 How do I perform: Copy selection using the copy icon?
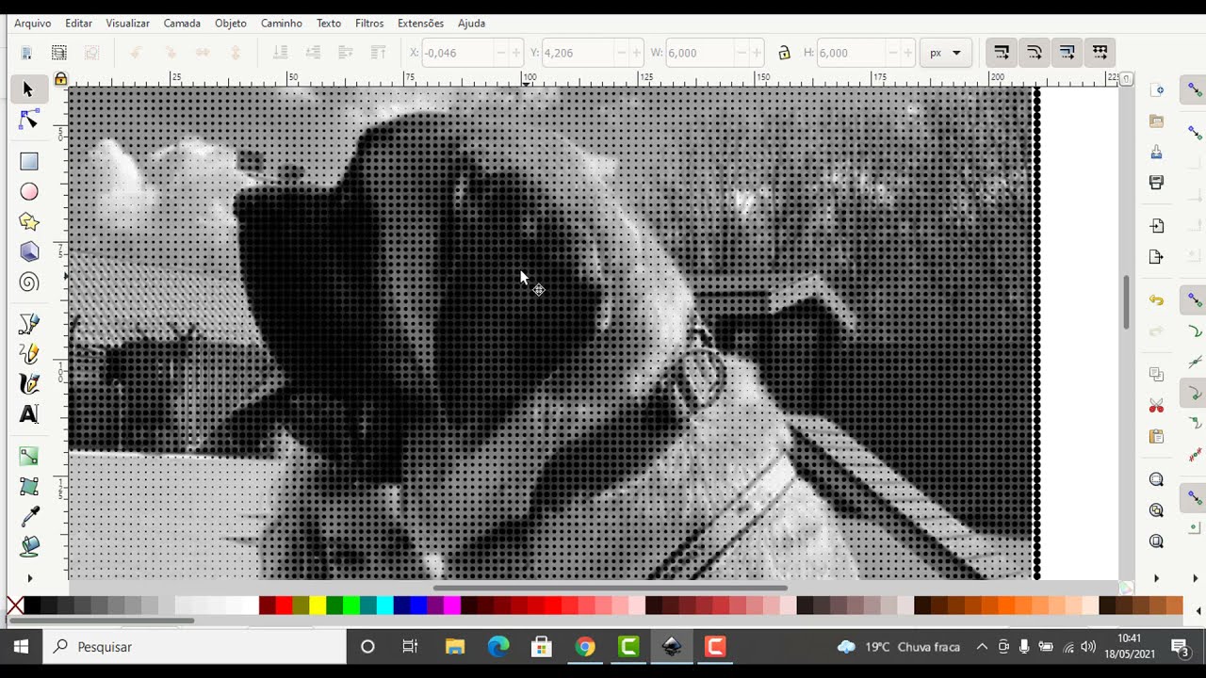(x=1157, y=375)
